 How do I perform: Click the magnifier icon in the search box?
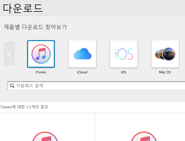[12, 86]
